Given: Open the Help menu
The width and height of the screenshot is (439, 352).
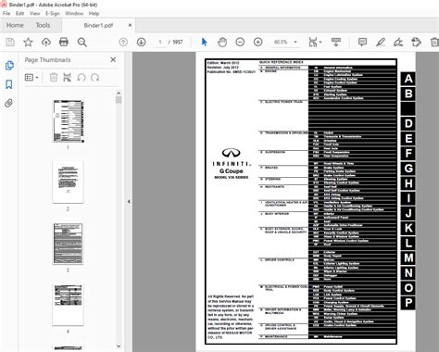Looking at the screenshot, I should 94,14.
